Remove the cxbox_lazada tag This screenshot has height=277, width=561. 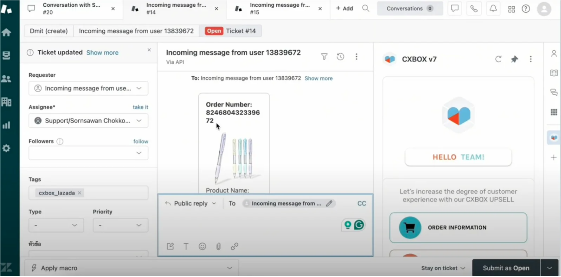pos(79,193)
